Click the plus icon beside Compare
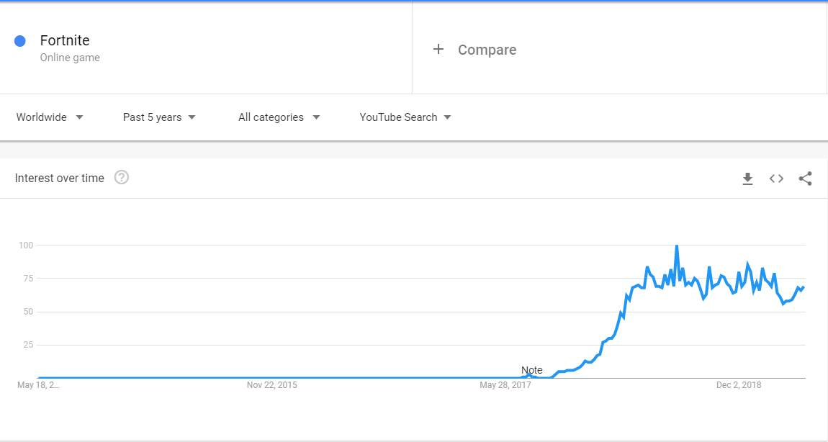The image size is (828, 442). [x=438, y=50]
